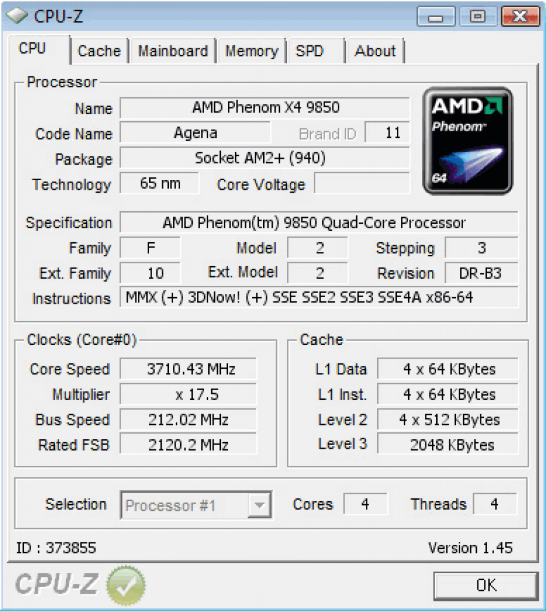Click the AMD Phenom processor logo
Image resolution: width=546 pixels, height=611 pixels.
point(467,141)
